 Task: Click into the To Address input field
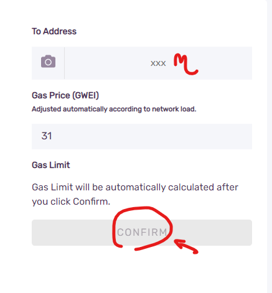158,63
